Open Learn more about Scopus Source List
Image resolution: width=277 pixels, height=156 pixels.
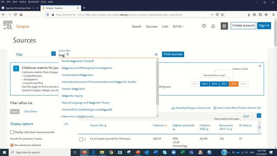click(x=237, y=108)
